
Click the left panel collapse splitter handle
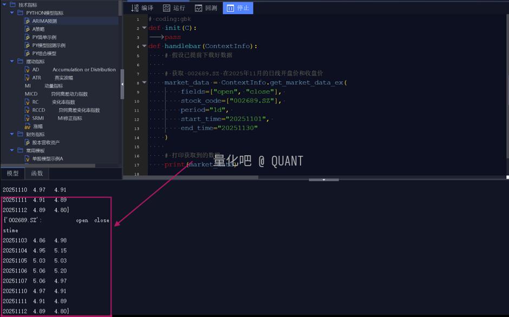coord(122,84)
